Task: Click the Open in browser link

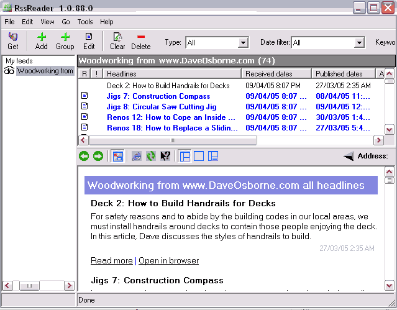Action: coord(168,260)
